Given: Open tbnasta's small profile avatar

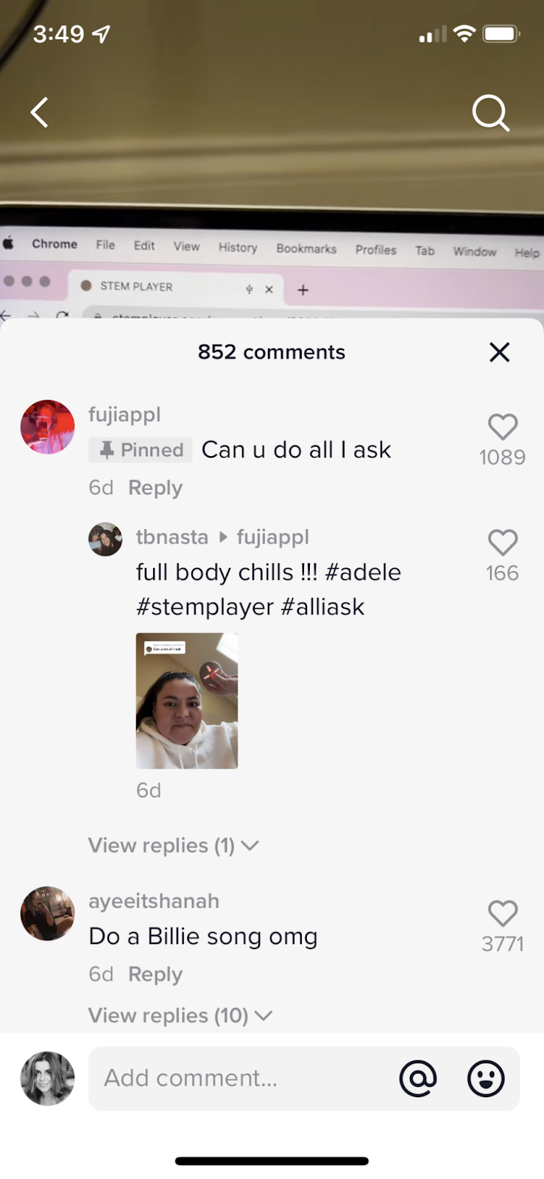Looking at the screenshot, I should 105,539.
